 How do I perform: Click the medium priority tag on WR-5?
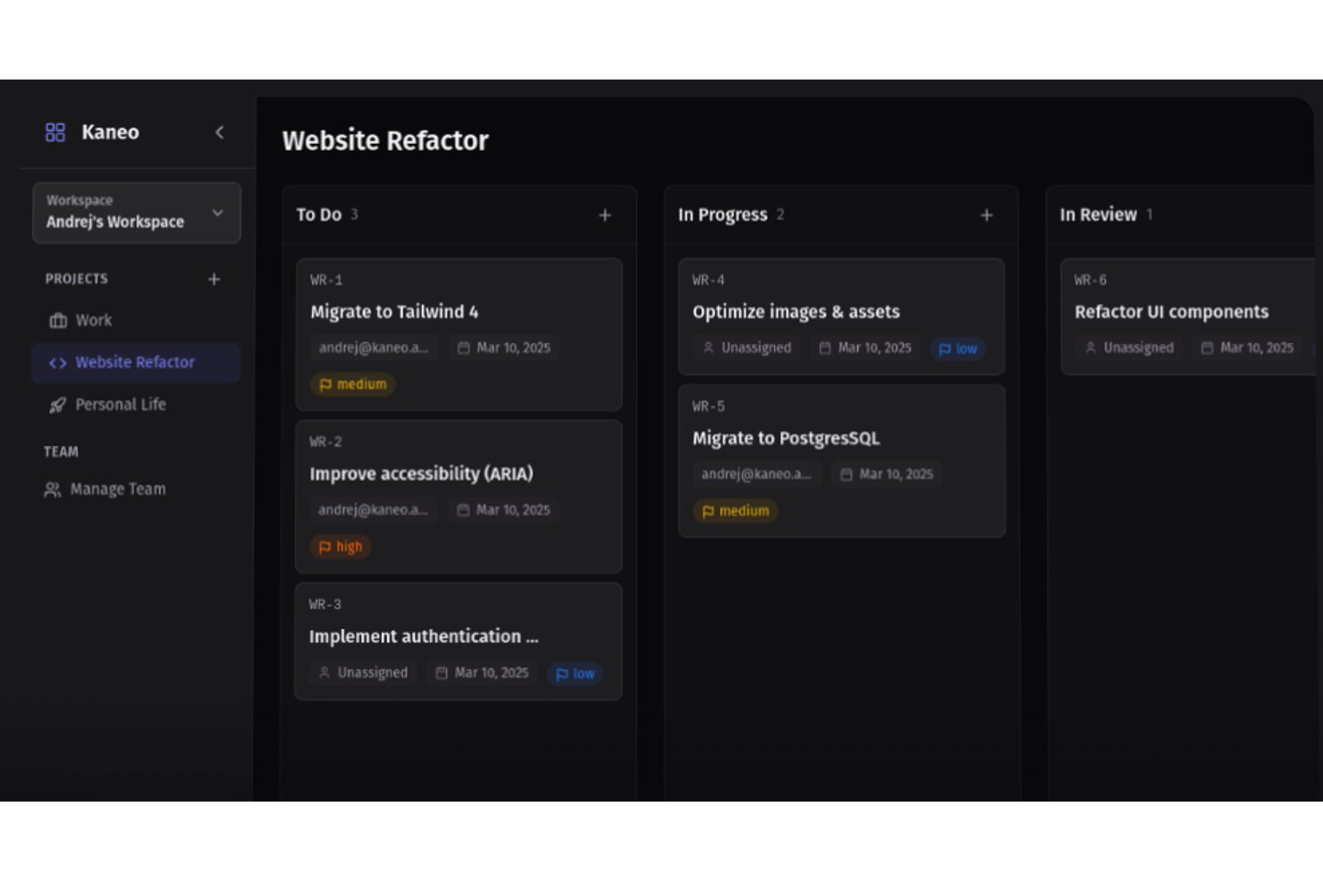pos(735,510)
